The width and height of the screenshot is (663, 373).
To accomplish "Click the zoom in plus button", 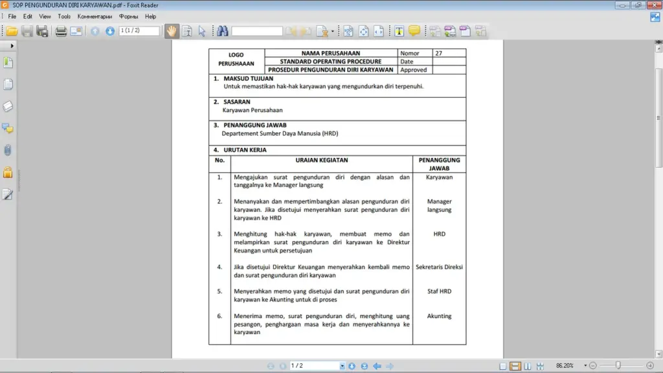I will pyautogui.click(x=650, y=366).
